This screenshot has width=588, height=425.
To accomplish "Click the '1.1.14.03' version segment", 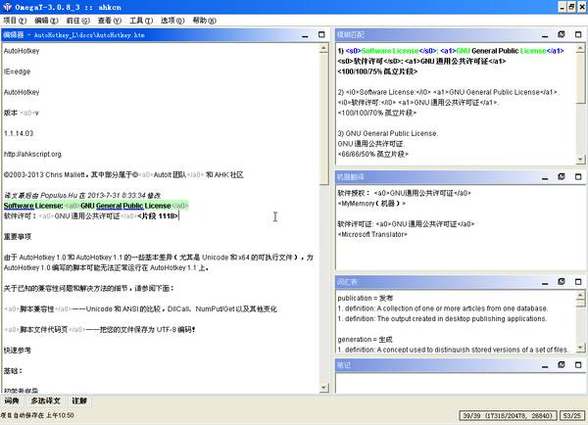I will 19,133.
